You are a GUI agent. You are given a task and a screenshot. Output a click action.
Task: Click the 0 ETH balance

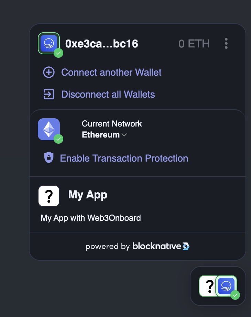(194, 44)
